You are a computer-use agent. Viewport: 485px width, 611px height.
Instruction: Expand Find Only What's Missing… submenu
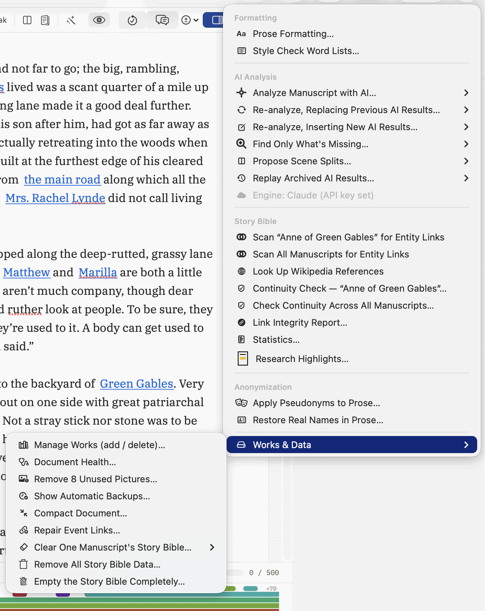pos(352,144)
